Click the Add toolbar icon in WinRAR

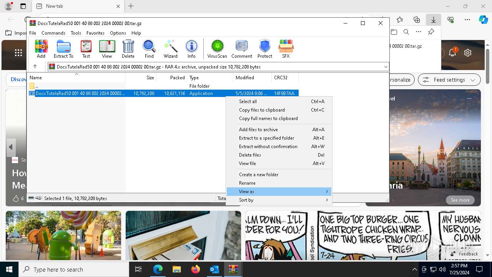41,49
